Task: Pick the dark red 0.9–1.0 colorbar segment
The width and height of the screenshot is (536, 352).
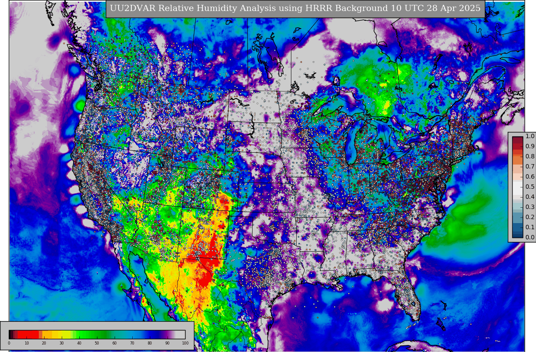Action: point(517,141)
